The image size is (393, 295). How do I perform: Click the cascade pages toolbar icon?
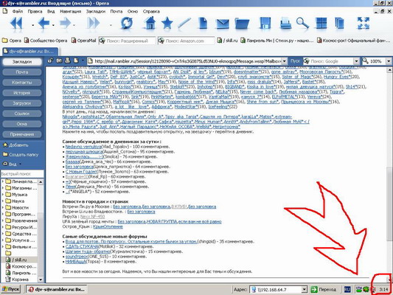(x=339, y=23)
